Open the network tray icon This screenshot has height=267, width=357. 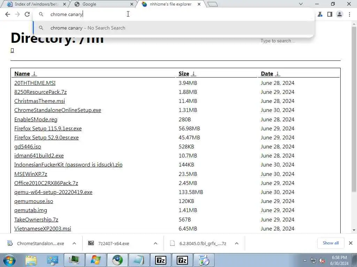(x=313, y=261)
